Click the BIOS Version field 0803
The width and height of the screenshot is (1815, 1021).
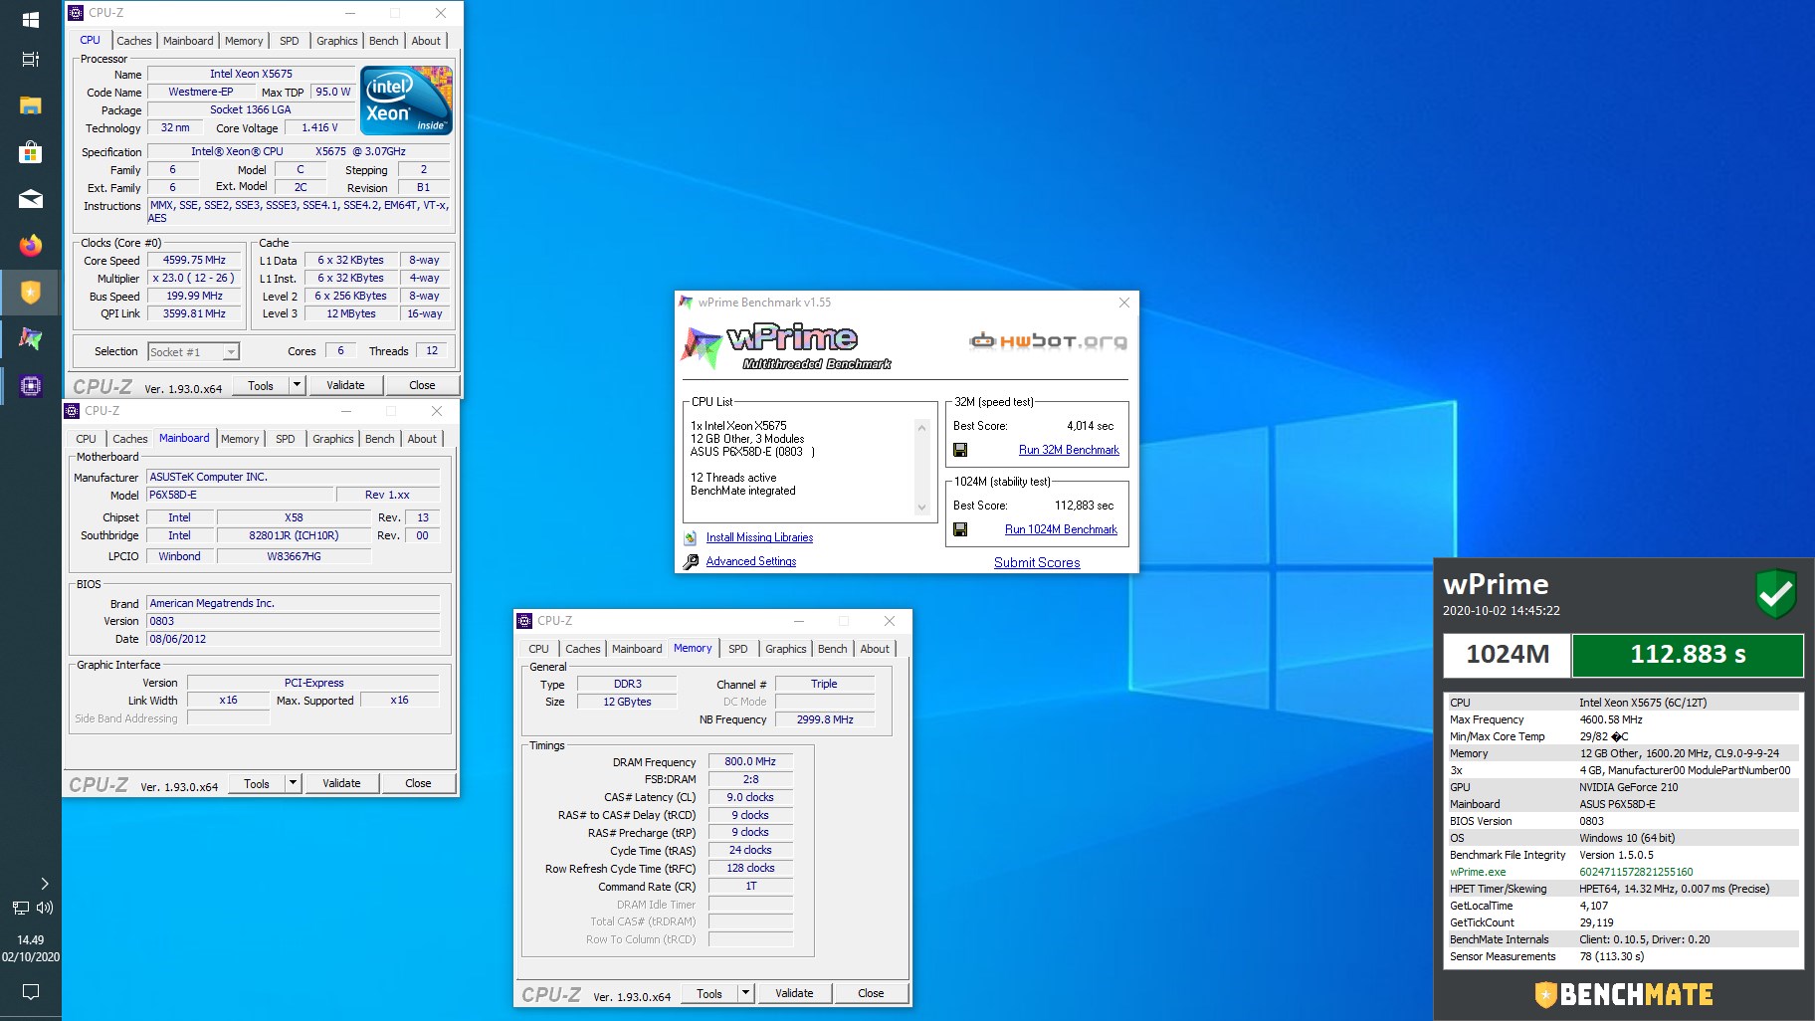coord(293,621)
